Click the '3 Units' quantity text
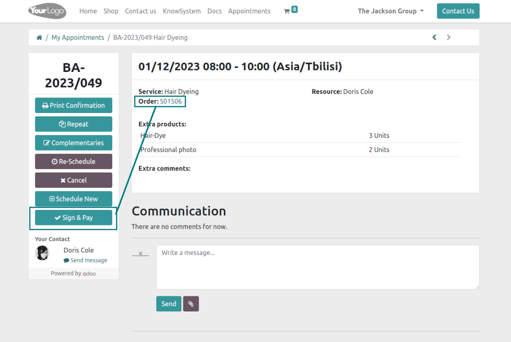Viewport: 511px width, 342px height. click(x=379, y=136)
